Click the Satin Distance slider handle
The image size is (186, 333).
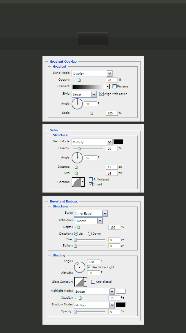click(x=76, y=167)
